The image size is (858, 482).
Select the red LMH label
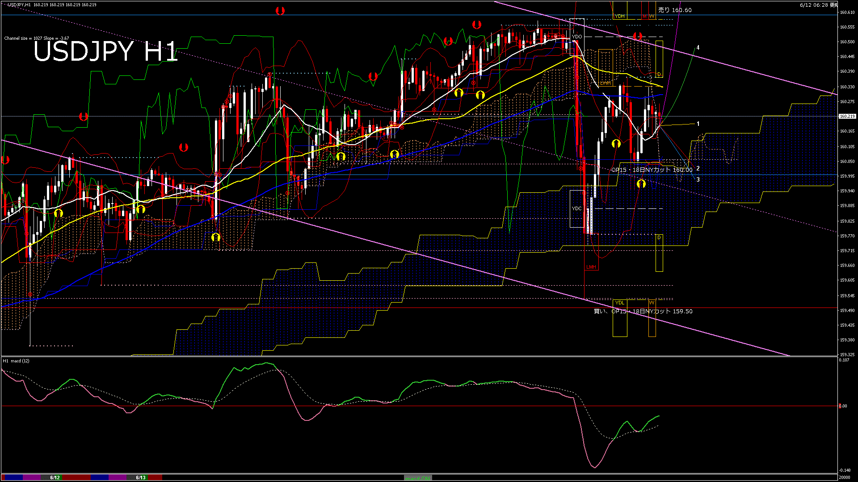[x=591, y=267]
